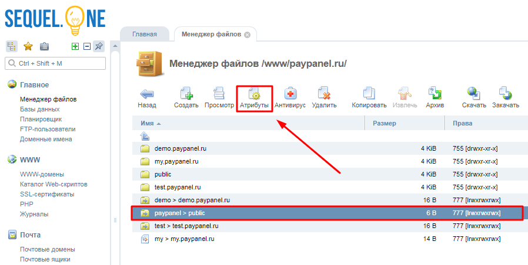528x265 pixels.
Task: Open WWW-домены in sidebar
Action: click(x=42, y=174)
